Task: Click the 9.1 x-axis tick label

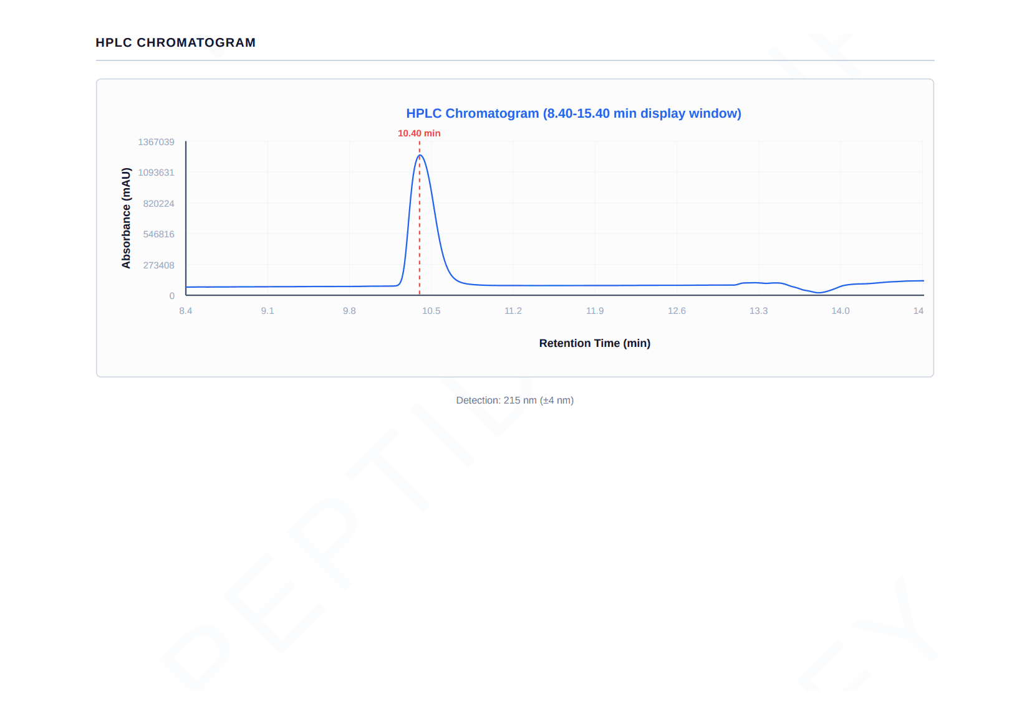Action: pyautogui.click(x=268, y=311)
